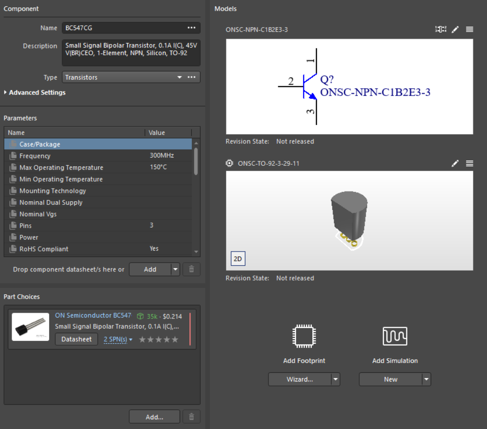Click the symbol pin mapping icon for ONSC-NPN-C1B2E3-3
Viewport: 487px width, 429px height.
[x=441, y=30]
